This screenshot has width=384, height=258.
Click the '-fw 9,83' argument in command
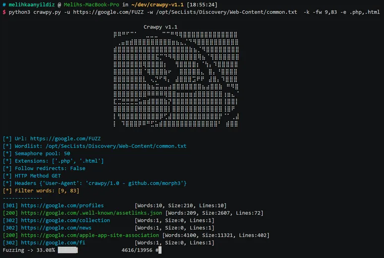click(x=325, y=12)
